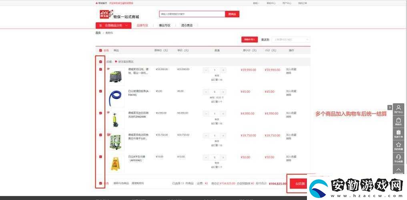407x200 pixels.
Task: Open quick order clipboard sidebar icon
Action: [x=399, y=134]
